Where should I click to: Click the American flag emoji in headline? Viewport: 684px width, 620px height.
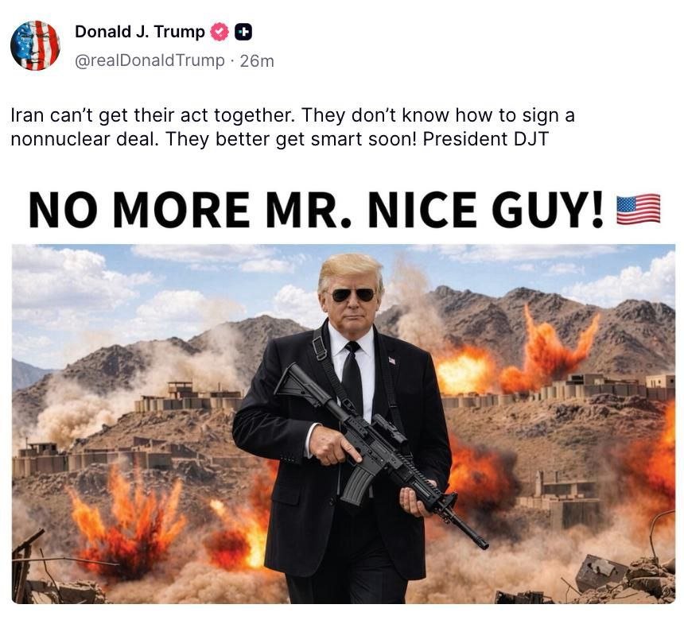tap(638, 210)
